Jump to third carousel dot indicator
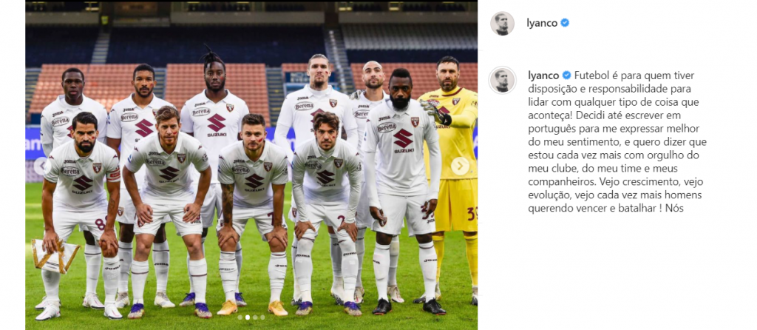 click(255, 317)
